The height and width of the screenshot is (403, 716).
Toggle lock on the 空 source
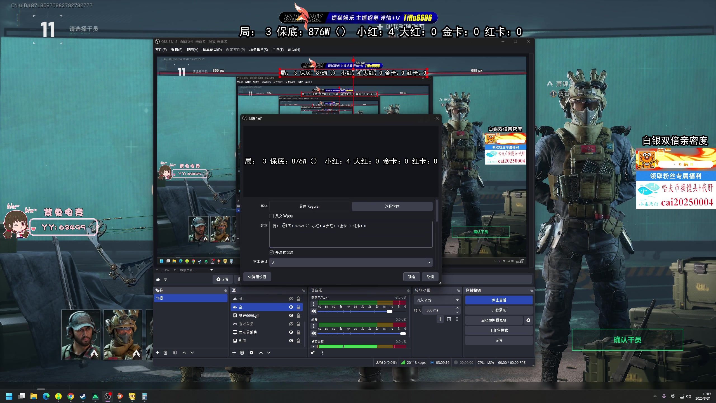[x=298, y=307]
